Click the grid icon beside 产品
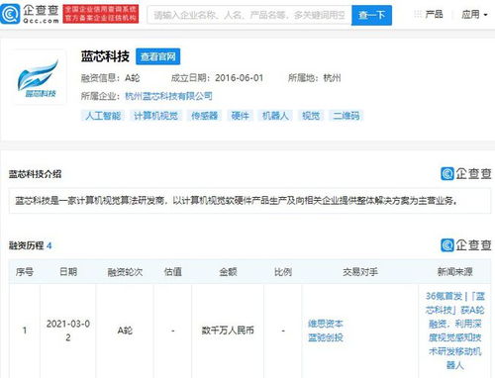 tap(418, 14)
